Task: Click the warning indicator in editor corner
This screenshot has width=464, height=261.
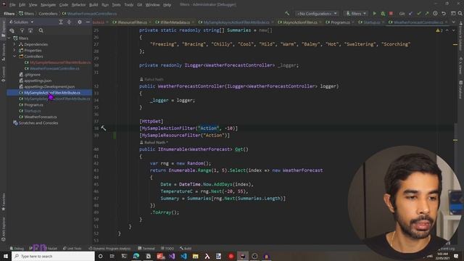Action: tap(439, 30)
